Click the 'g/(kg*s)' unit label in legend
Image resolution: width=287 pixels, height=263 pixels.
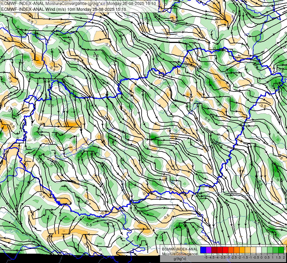[180, 259]
